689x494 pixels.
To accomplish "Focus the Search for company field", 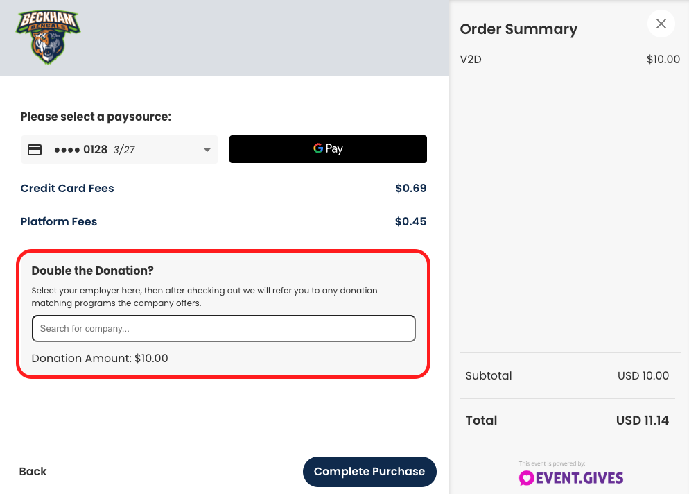I will [224, 329].
